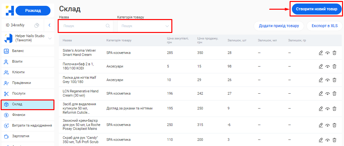Click the Послуги scissors icon

pyautogui.click(x=6, y=94)
